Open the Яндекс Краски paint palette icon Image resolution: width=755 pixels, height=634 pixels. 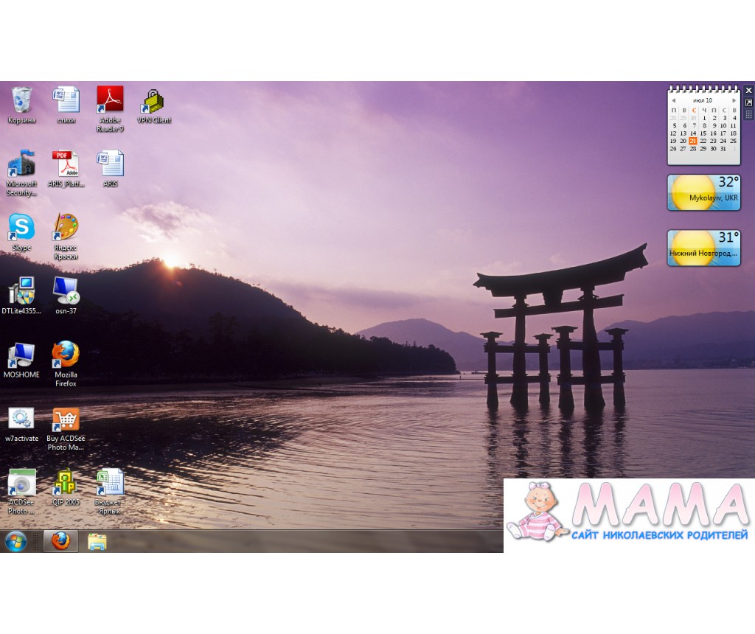point(66,228)
